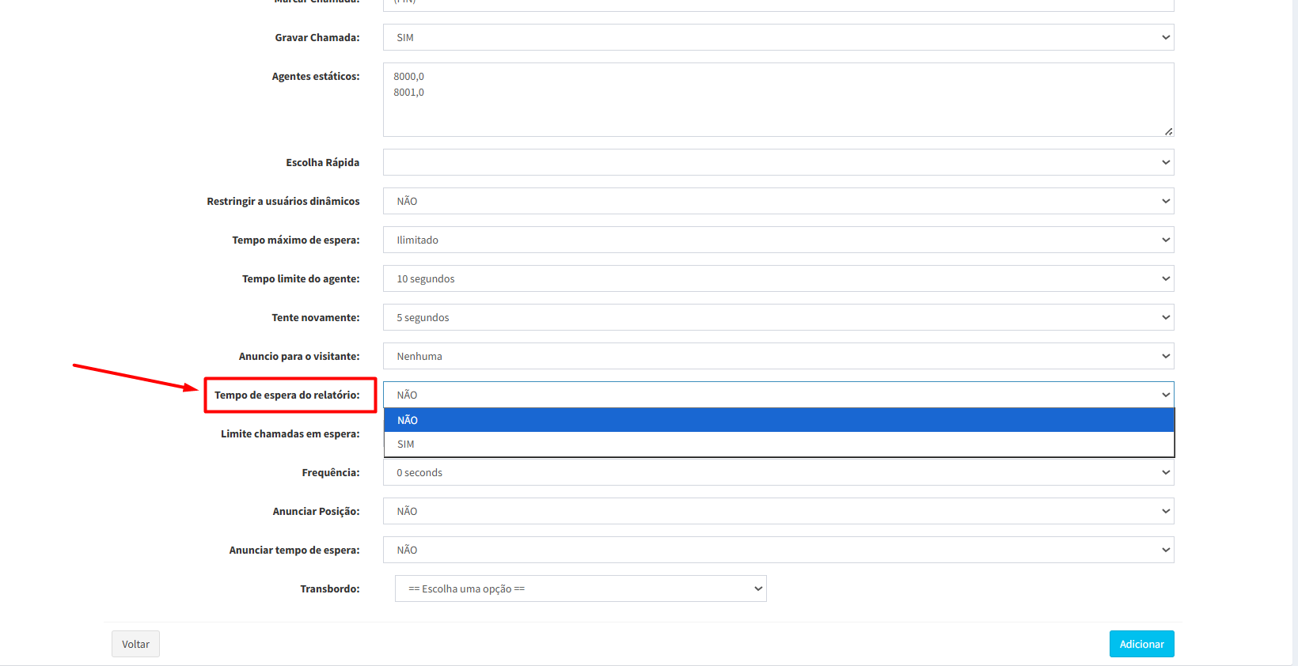This screenshot has width=1298, height=666.
Task: Expand Tempo limite do agente select
Action: click(777, 278)
